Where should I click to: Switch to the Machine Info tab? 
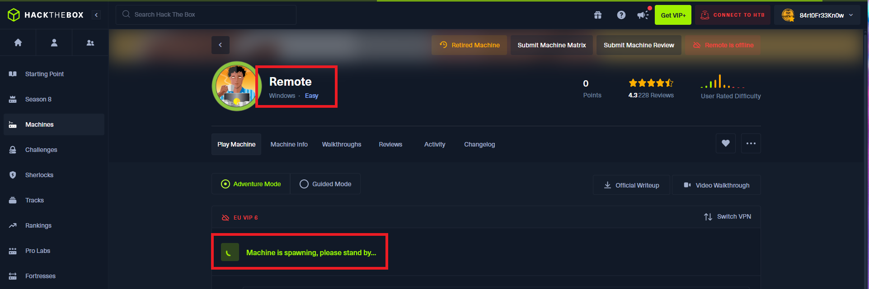click(x=289, y=144)
